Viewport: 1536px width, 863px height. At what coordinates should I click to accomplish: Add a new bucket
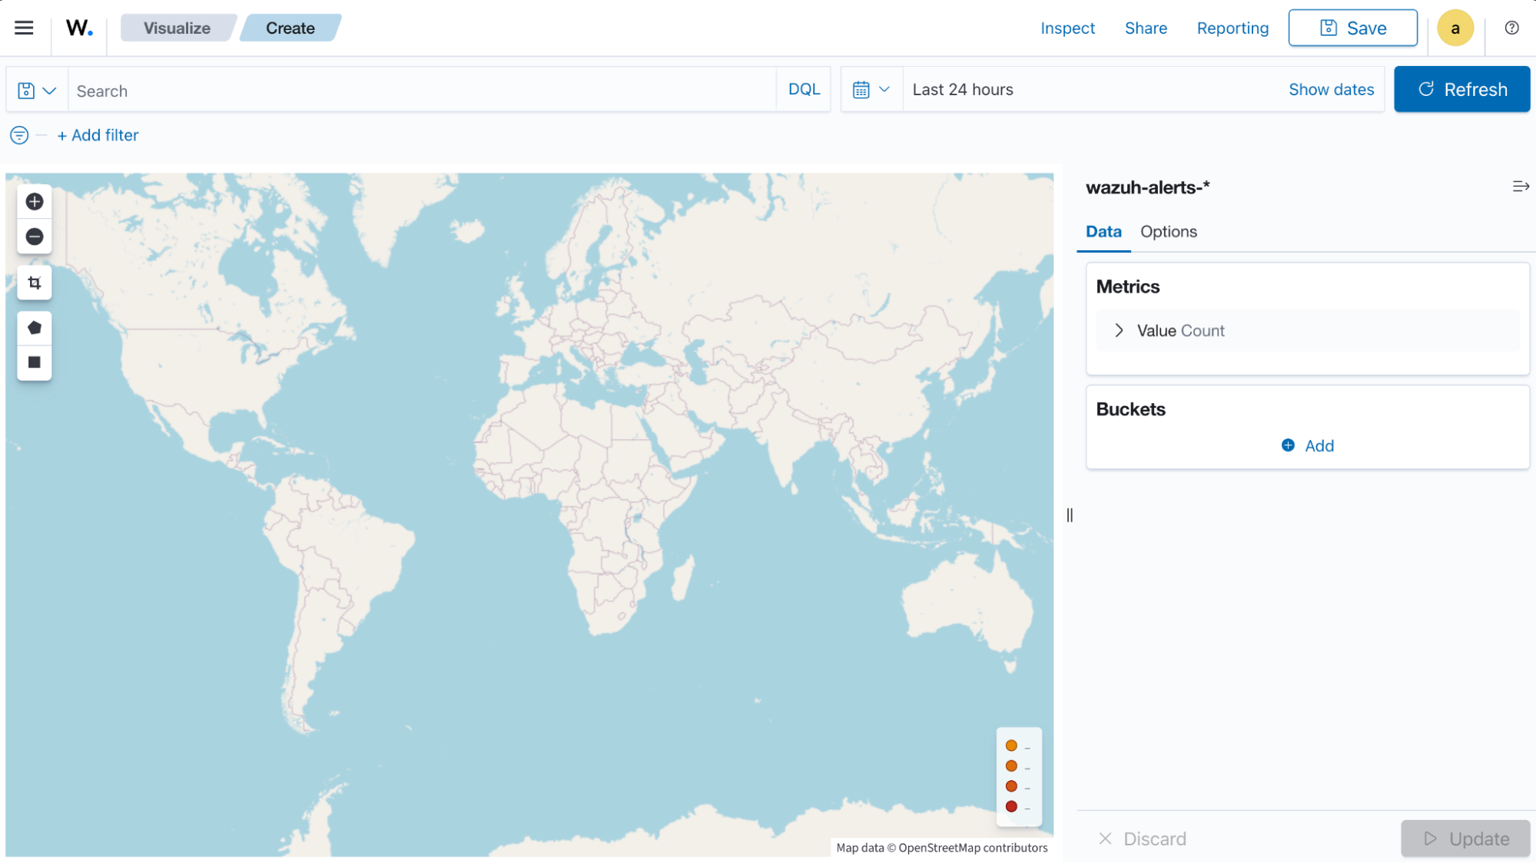click(x=1306, y=445)
